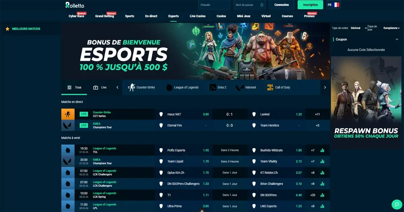Click the Meilleurs Matchs star icon

pyautogui.click(x=7, y=29)
